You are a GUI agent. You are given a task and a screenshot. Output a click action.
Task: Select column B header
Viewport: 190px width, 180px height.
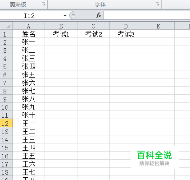pyautogui.click(x=61, y=26)
